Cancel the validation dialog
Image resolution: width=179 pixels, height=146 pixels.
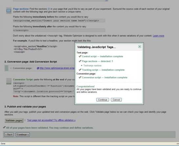tap(116, 100)
